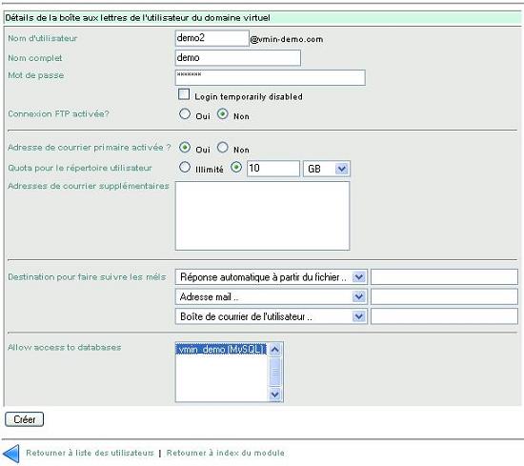Open the Boîte de courrier de l'utilisateur dropdown

point(271,316)
